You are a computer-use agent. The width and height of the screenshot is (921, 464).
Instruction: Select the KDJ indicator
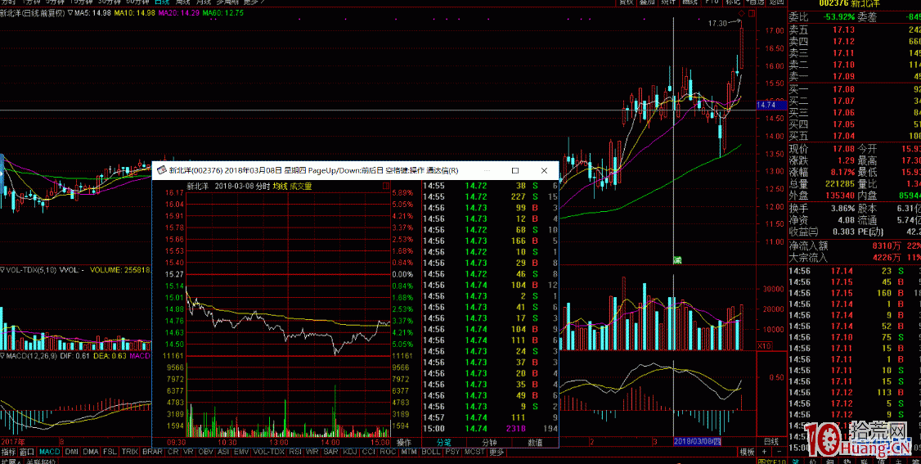[x=349, y=452]
